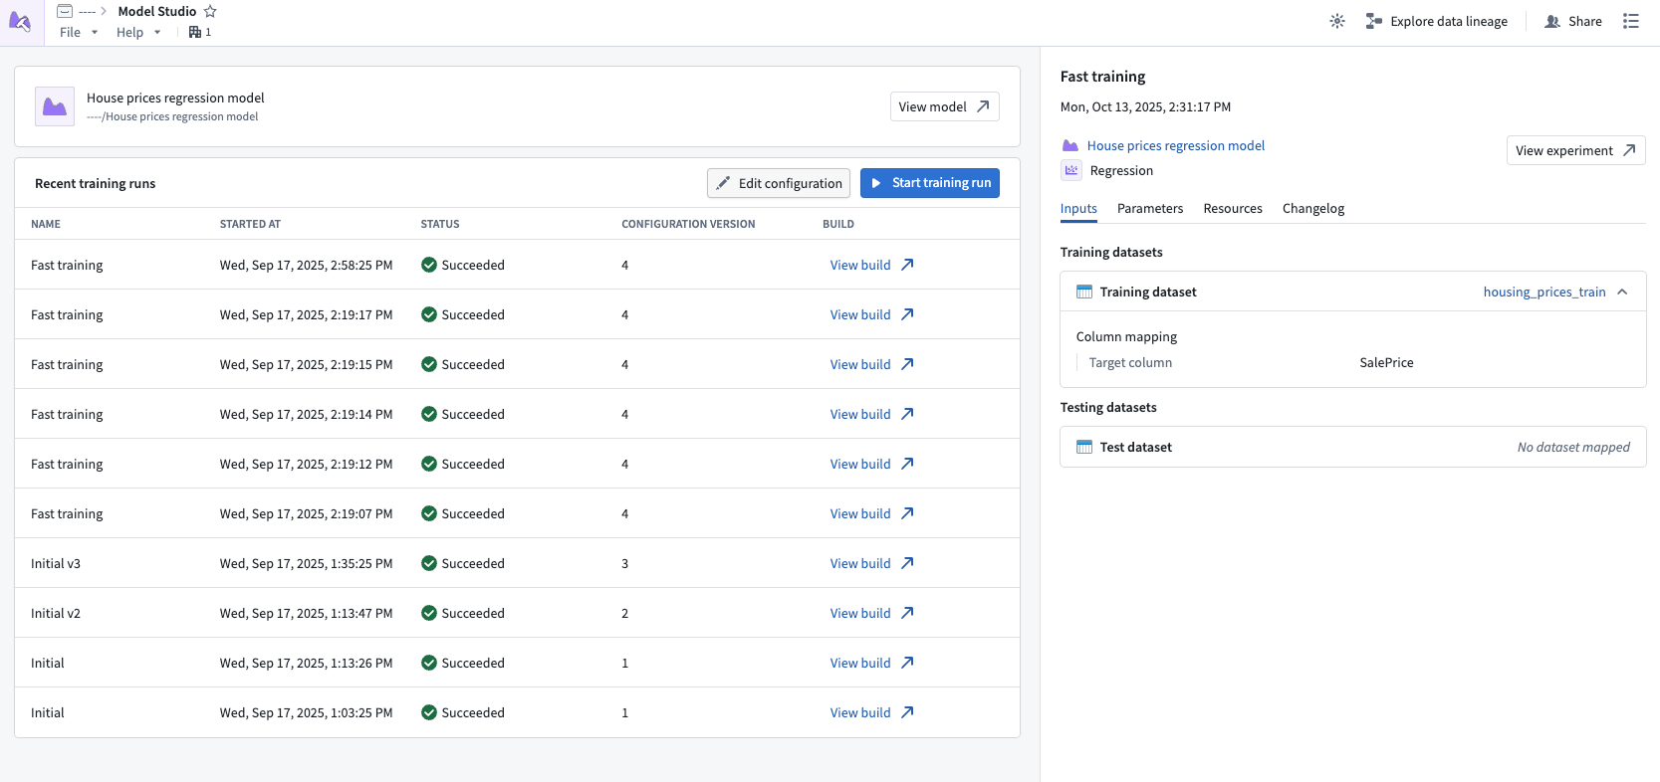Open the File menu

click(79, 32)
